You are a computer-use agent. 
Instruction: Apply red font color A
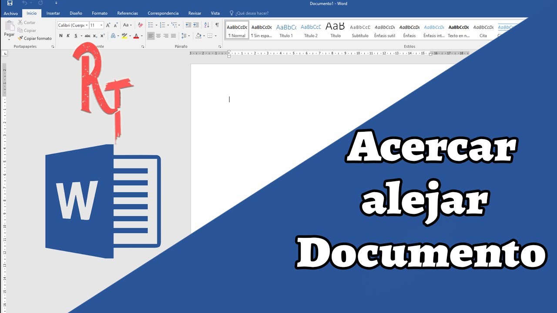coord(136,36)
